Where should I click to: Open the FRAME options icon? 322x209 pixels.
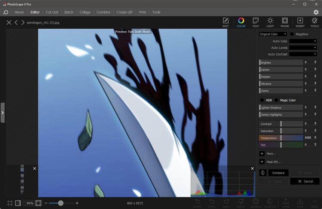tap(285, 22)
